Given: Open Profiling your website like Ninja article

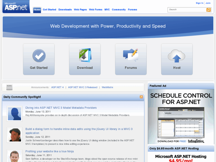Looking at the screenshot, I should [x=50, y=151].
